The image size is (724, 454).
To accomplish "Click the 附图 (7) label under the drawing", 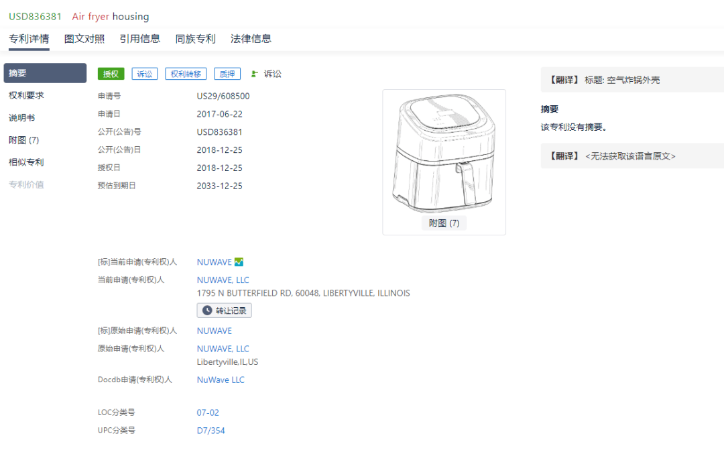I will [444, 223].
